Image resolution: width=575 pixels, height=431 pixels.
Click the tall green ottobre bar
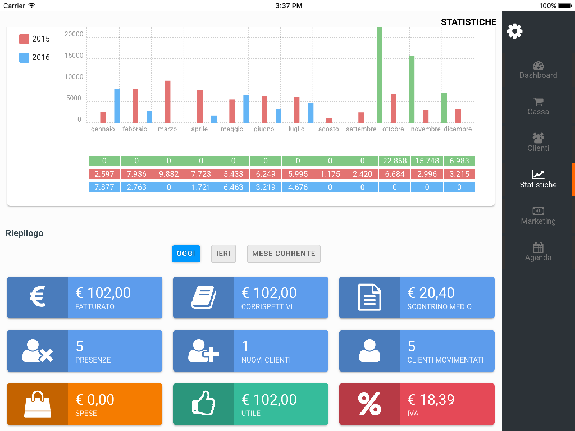[x=380, y=75]
